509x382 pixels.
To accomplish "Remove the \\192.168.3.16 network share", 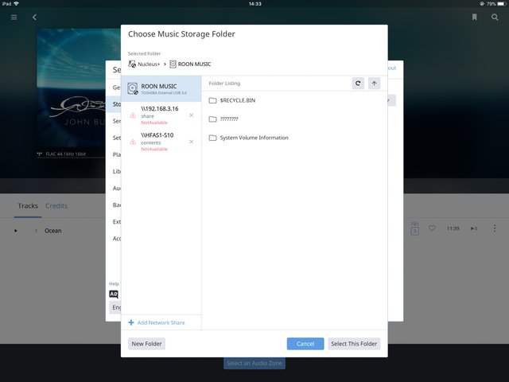I will [192, 115].
